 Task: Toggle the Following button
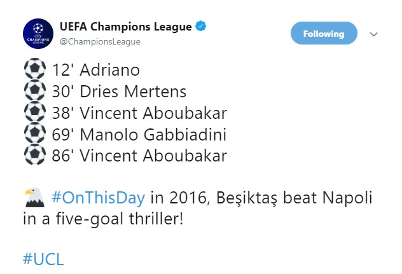pyautogui.click(x=324, y=34)
